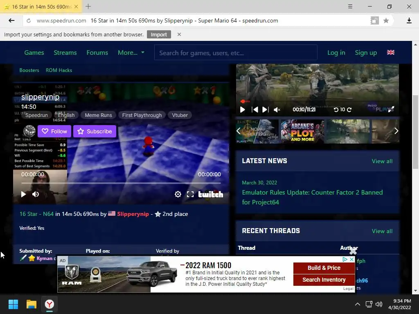Screen dimensions: 419x314
Task: Open the 16 Star category link
Action: point(36,214)
